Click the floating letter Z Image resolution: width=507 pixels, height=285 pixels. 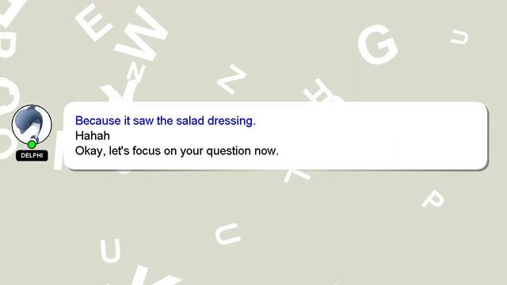231,79
